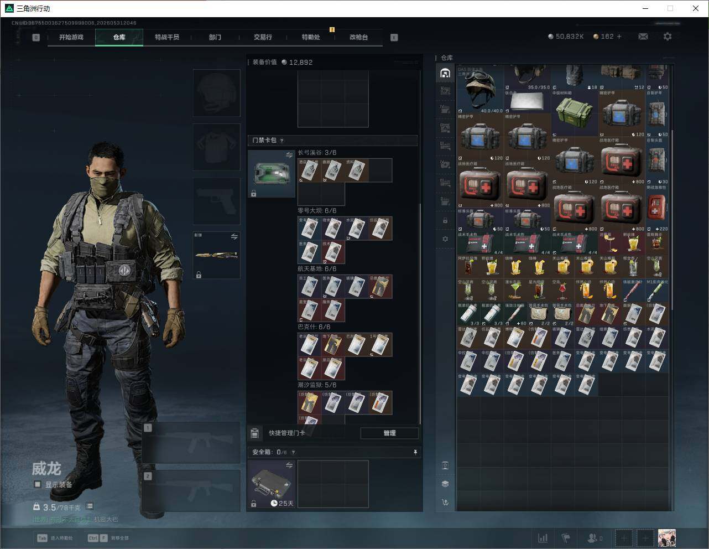Click the swap arrows on keycard bag
Image resolution: width=709 pixels, height=549 pixels.
289,156
